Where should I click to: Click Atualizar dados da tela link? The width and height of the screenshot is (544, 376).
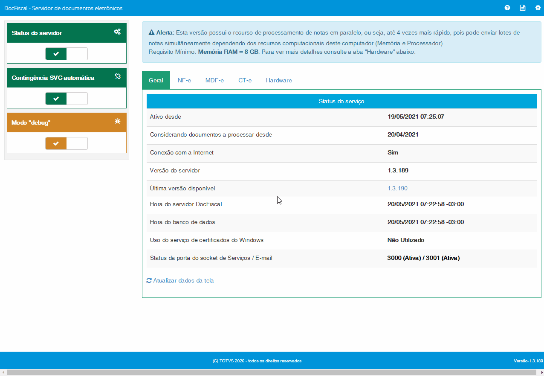(183, 280)
